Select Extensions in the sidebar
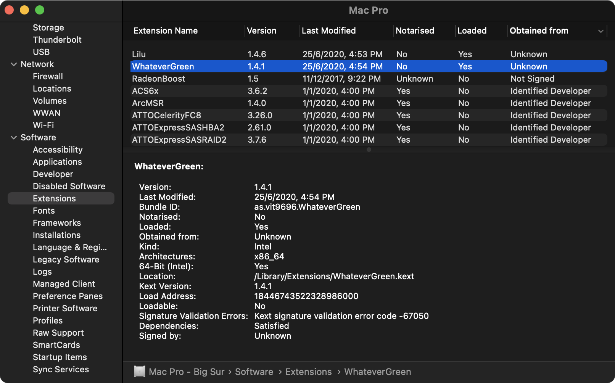This screenshot has width=615, height=383. [61, 198]
